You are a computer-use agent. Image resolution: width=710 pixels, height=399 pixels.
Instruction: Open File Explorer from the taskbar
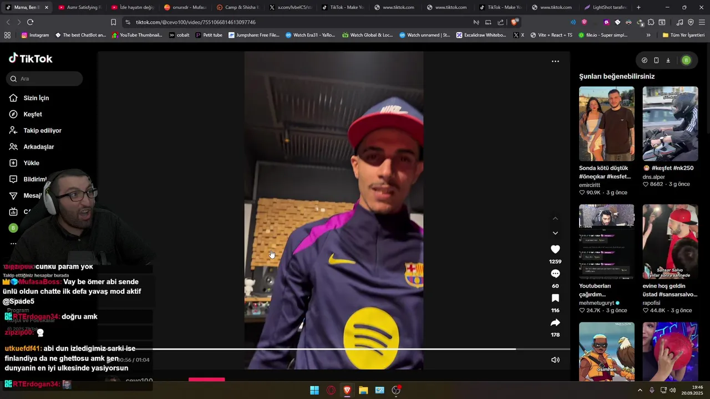[x=363, y=390]
